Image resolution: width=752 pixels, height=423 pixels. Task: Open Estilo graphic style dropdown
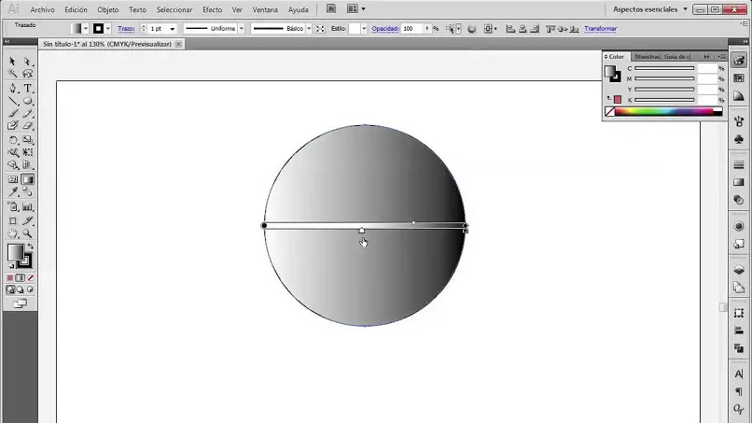pos(364,29)
